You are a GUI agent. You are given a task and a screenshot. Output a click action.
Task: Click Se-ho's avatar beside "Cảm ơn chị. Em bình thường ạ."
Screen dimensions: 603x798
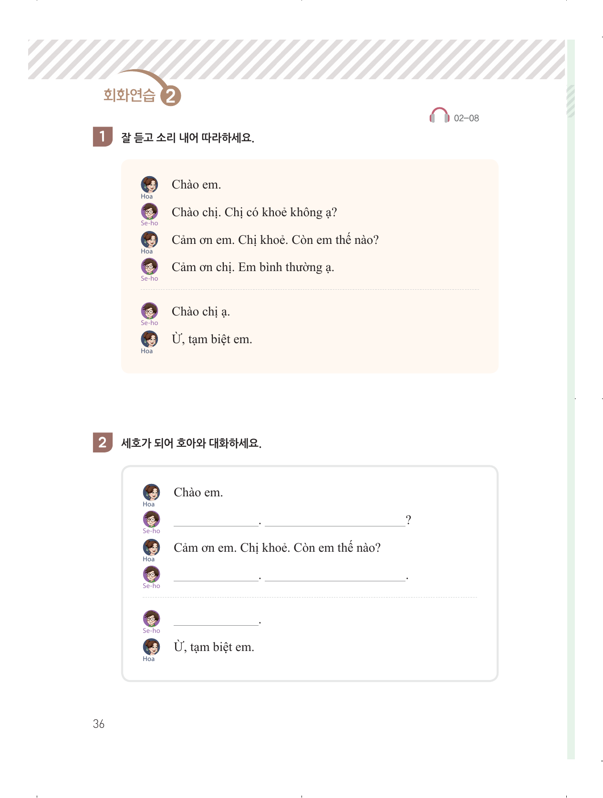[x=149, y=267]
